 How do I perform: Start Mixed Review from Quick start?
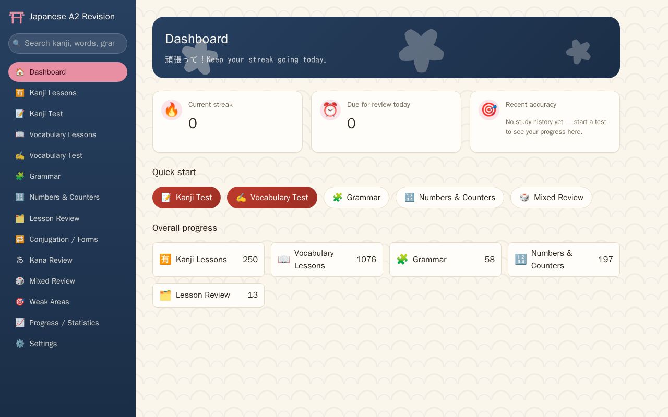click(x=551, y=198)
